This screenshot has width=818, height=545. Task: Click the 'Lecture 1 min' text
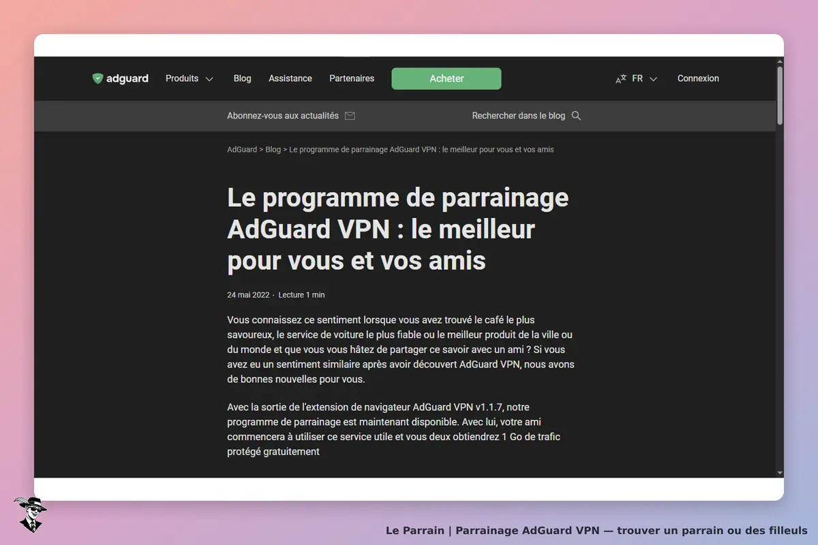pos(301,295)
